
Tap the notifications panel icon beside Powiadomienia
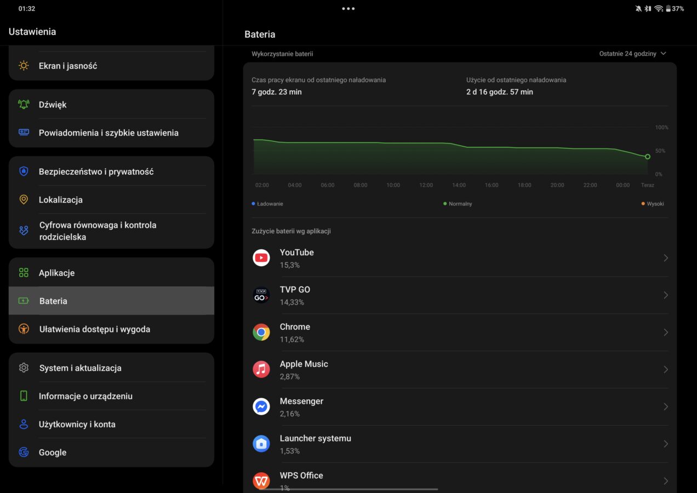pos(24,132)
